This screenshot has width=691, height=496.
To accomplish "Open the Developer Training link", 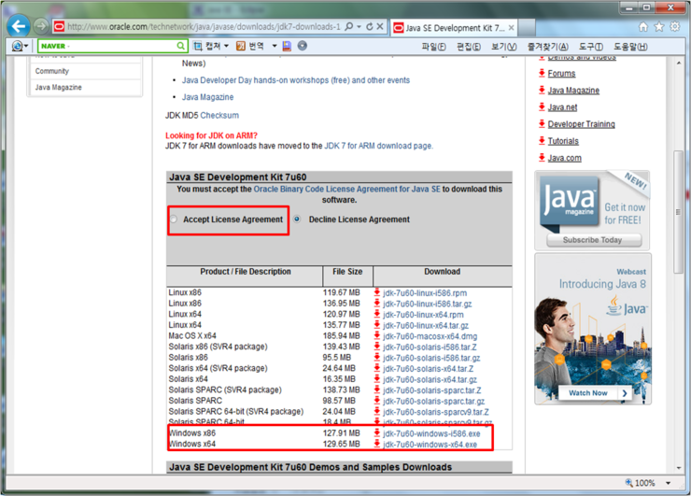I will coord(581,124).
